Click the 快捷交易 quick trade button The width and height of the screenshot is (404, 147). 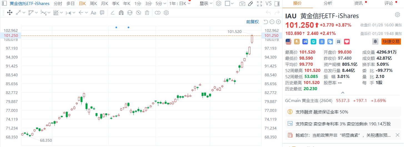click(x=391, y=42)
